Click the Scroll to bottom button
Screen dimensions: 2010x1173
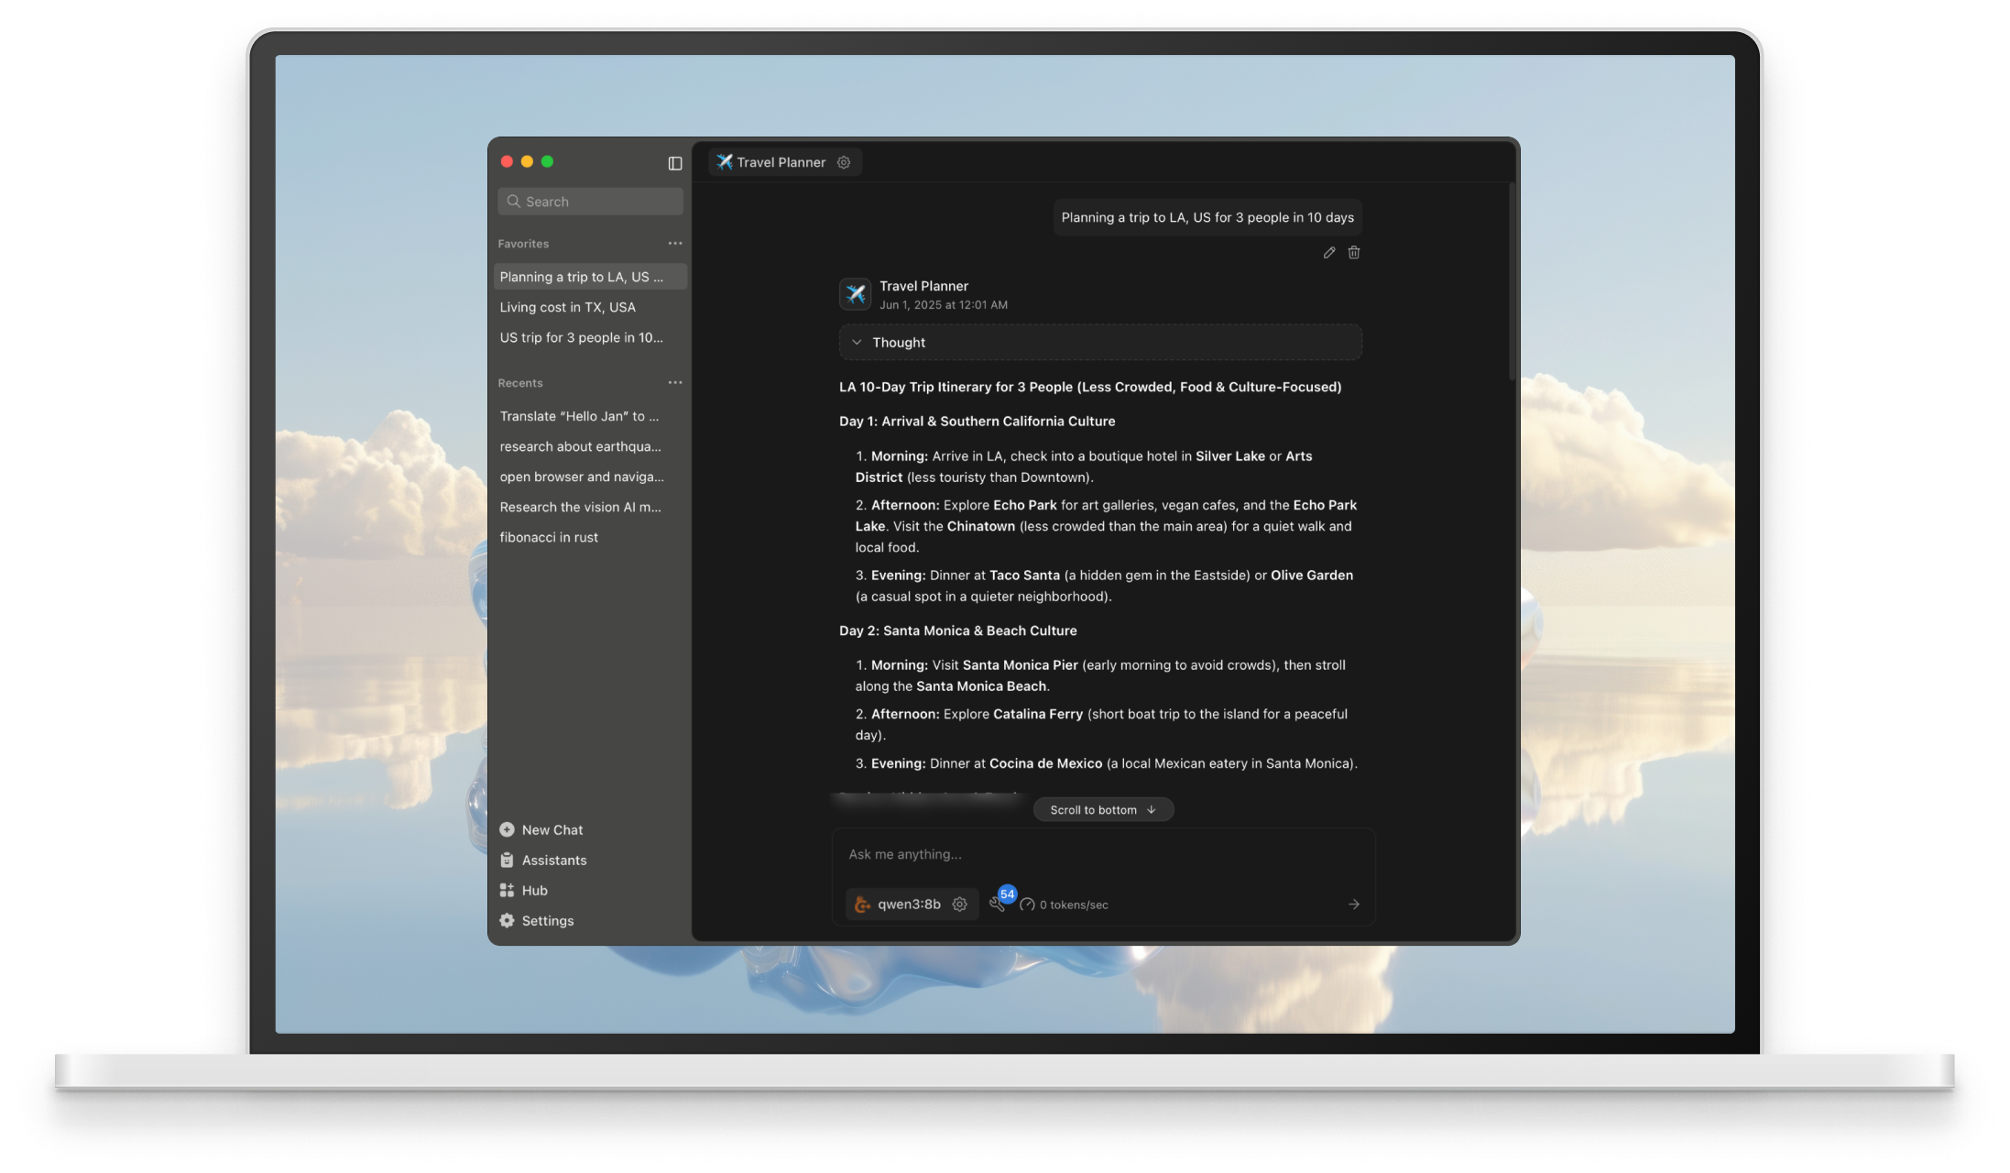click(x=1103, y=810)
